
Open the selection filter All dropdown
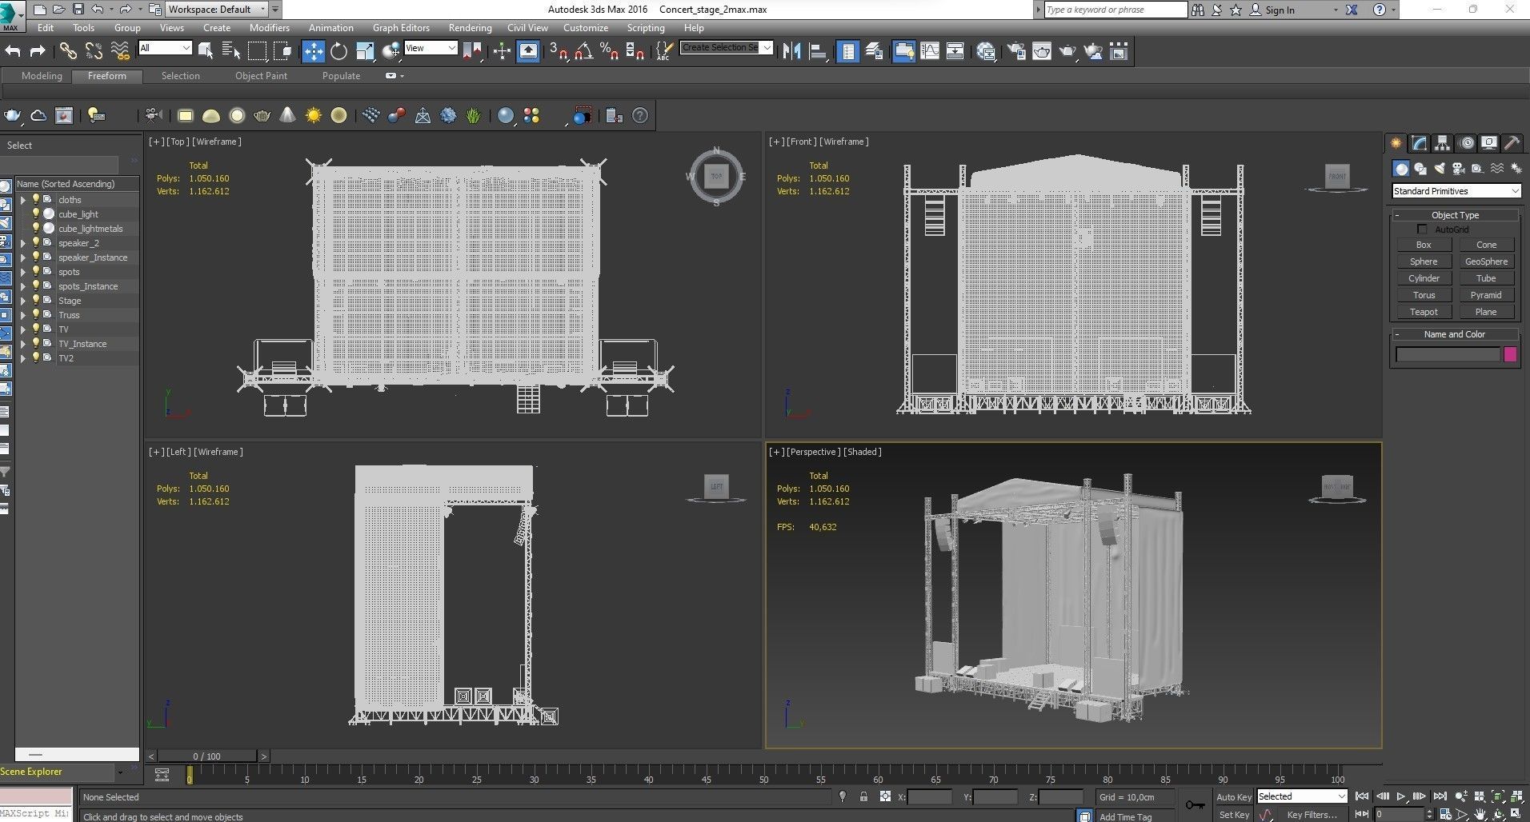[x=165, y=48]
